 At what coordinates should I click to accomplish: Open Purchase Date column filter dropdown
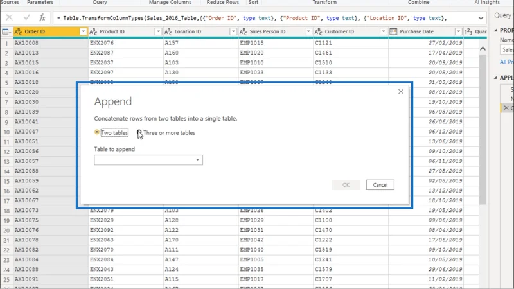coord(458,31)
